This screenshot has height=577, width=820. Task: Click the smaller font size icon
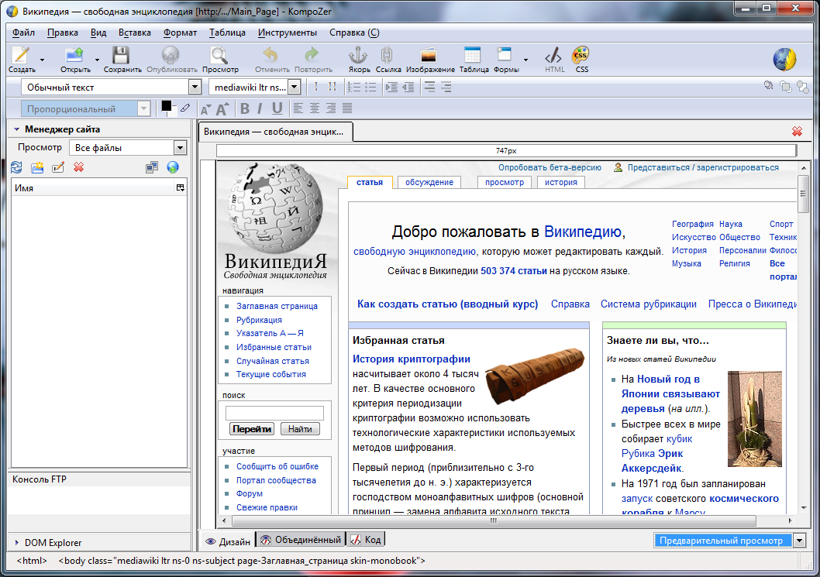[x=206, y=109]
